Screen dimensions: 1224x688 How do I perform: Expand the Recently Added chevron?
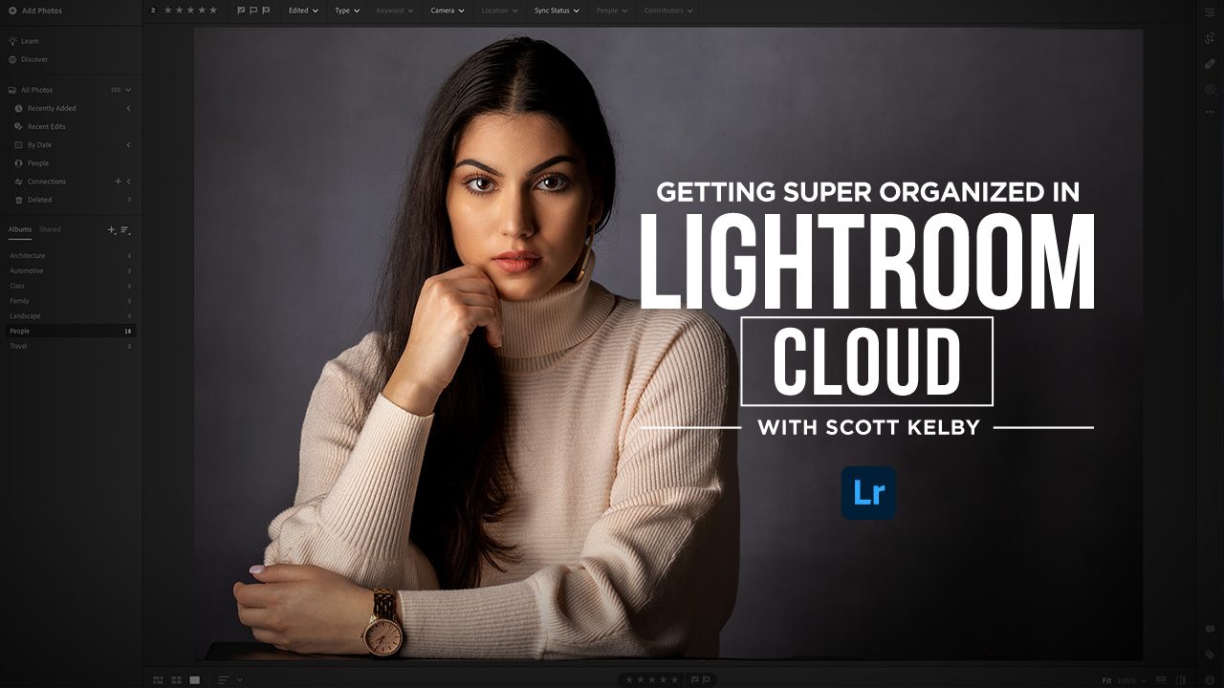[129, 109]
